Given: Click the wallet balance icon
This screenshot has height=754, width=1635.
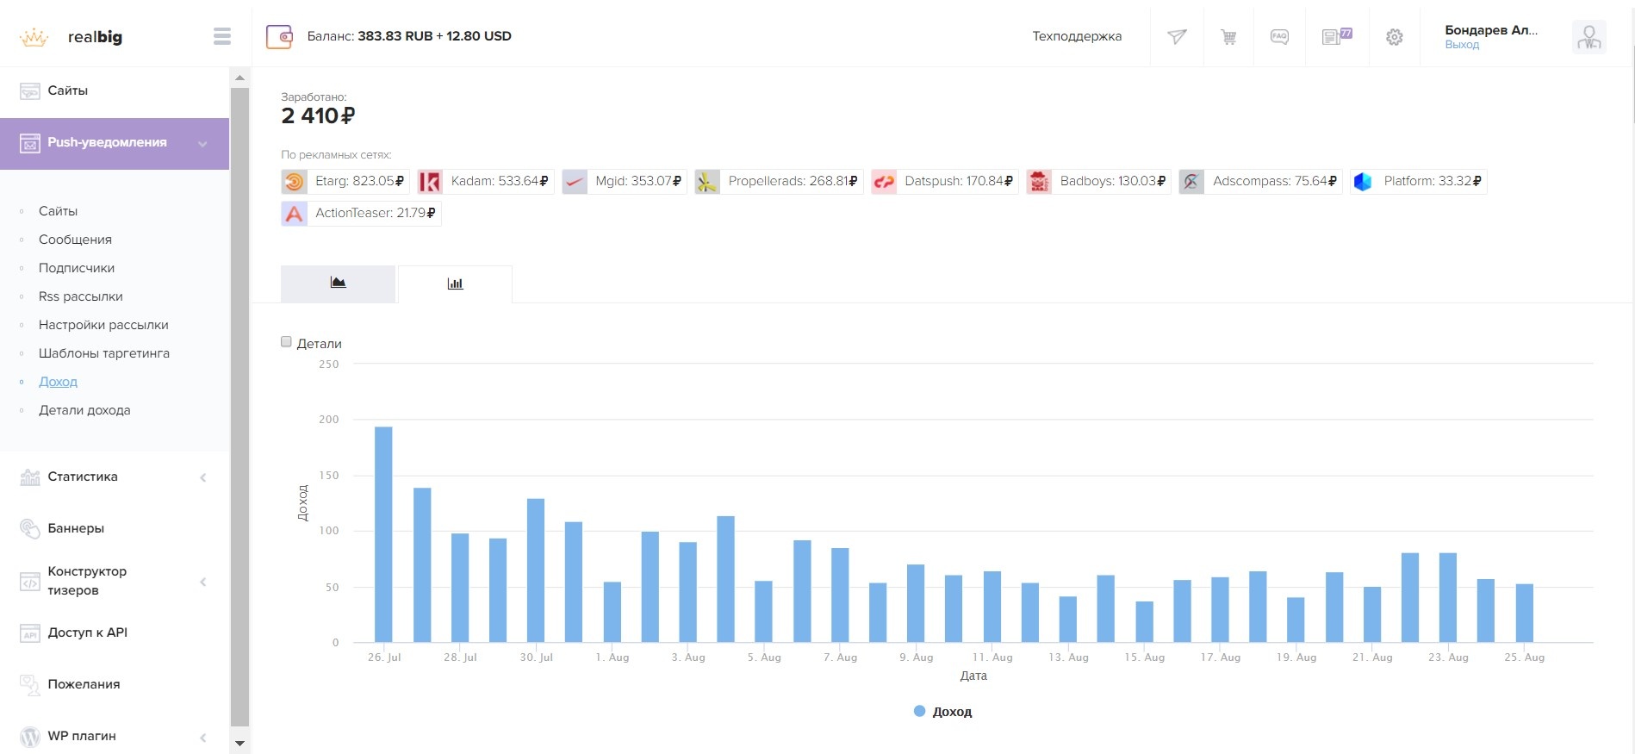Looking at the screenshot, I should click(279, 36).
